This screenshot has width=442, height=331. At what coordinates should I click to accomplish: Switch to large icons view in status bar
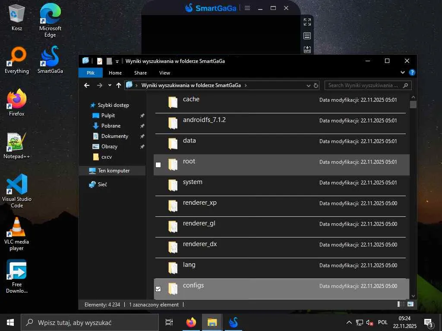(x=410, y=304)
